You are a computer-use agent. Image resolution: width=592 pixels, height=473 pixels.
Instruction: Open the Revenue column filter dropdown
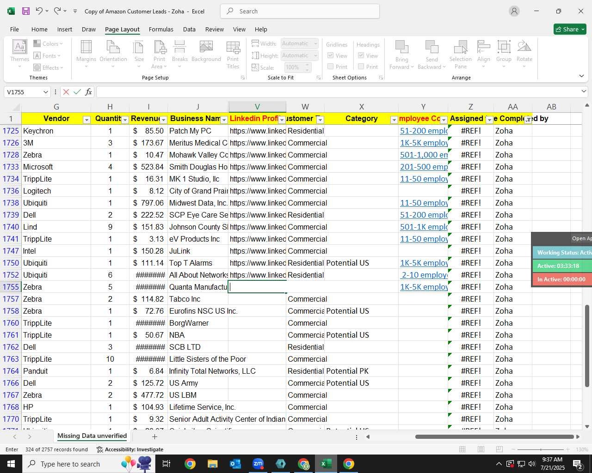point(163,120)
